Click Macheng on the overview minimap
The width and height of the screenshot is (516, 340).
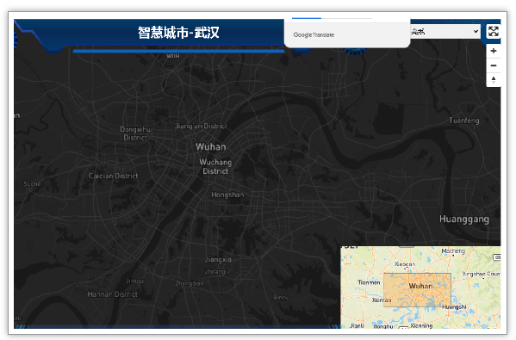pos(453,251)
